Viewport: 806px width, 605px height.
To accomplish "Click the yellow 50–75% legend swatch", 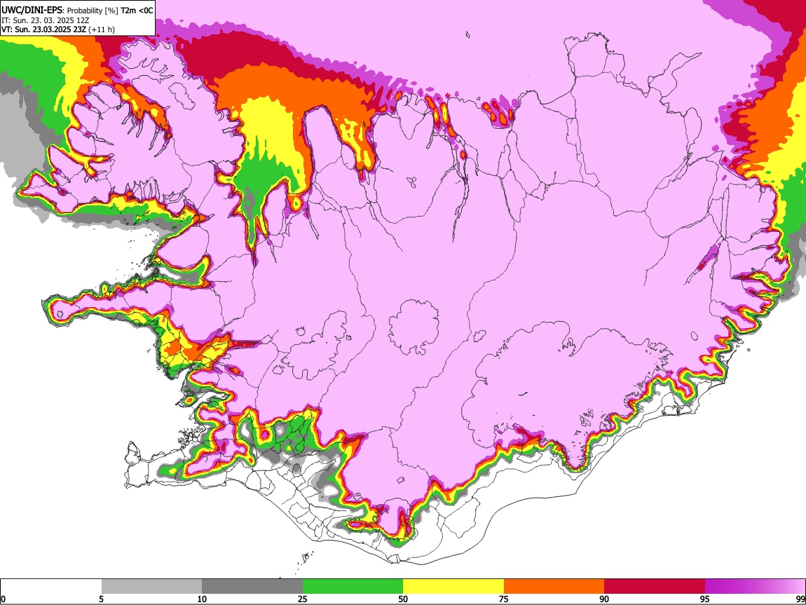I will [x=453, y=587].
